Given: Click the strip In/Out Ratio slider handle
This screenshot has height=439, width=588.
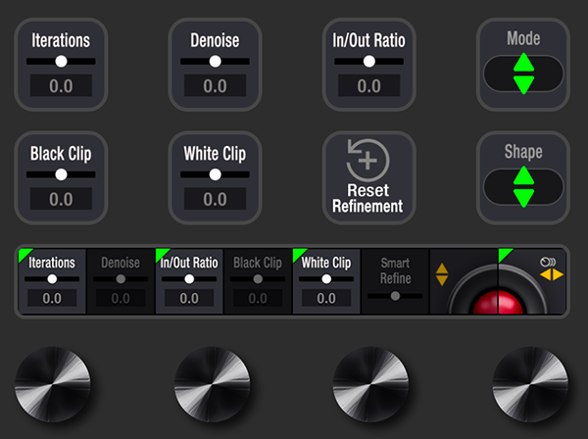Looking at the screenshot, I should 189,279.
